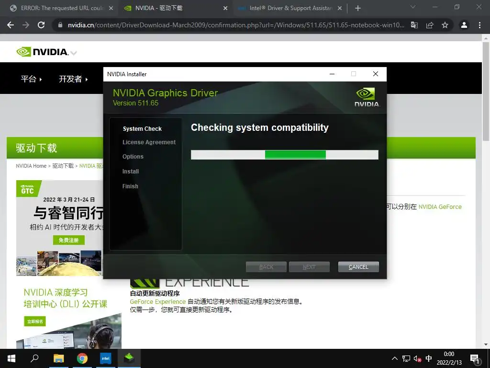Click the 免费注册 button on GTC banner
Viewport: 490px width, 368px height.
(69, 240)
